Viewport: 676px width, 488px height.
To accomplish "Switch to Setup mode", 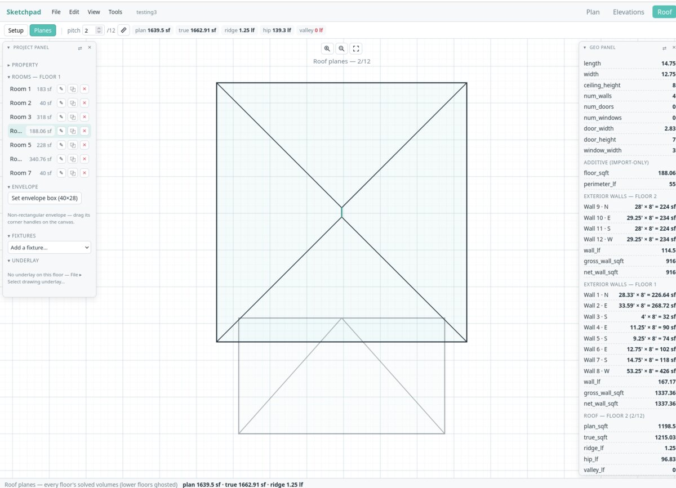I will [16, 30].
